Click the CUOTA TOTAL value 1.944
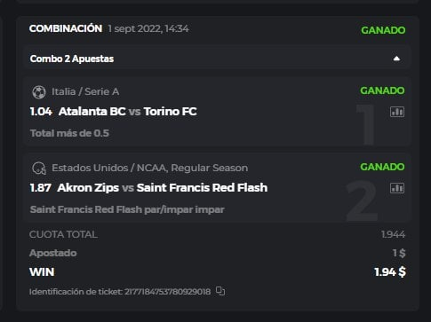The image size is (431, 322). 393,234
